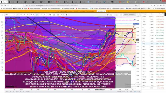Viewport: 166px width, 93px height.
Task: Expand the indicator templates dropdown arrow
Action: (47, 15)
